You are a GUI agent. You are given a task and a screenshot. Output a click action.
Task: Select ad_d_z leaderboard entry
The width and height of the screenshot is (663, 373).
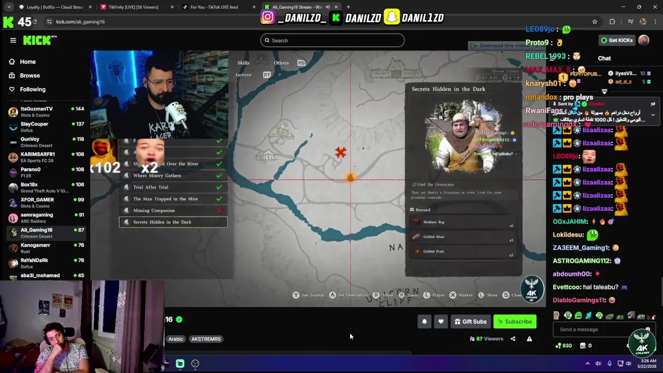pyautogui.click(x=629, y=81)
